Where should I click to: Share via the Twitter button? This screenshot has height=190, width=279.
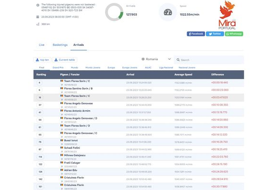coord(215,34)
